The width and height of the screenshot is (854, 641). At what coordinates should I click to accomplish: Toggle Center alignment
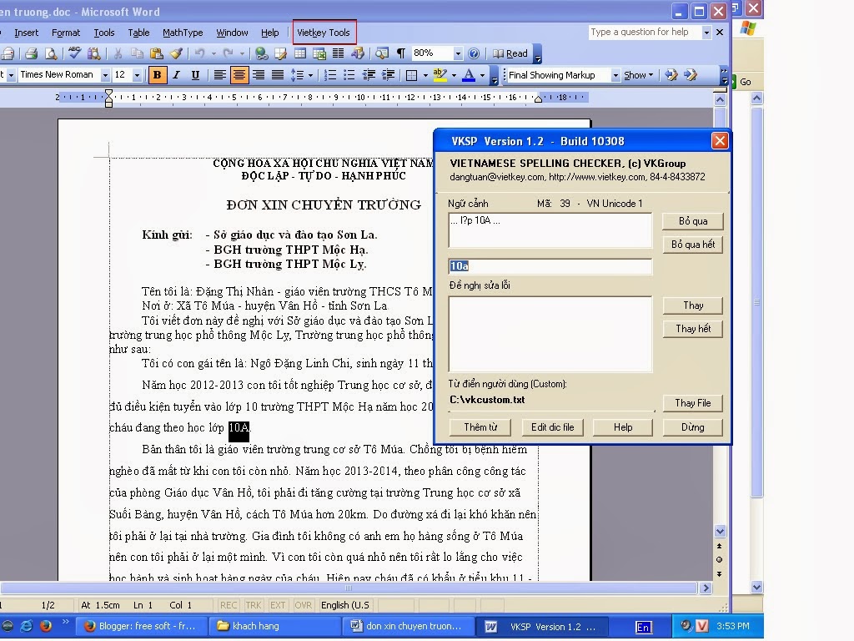[x=239, y=75]
